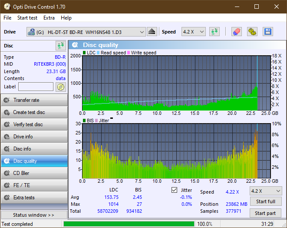Click the CD Bler icon

coord(7,173)
